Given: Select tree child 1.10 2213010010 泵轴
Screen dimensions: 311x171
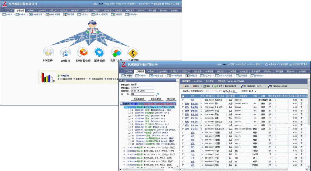Looking at the screenshot, I should tap(148, 136).
